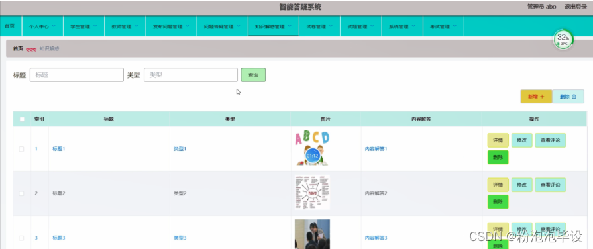Click 修改 button for 标题2 row

(522, 185)
